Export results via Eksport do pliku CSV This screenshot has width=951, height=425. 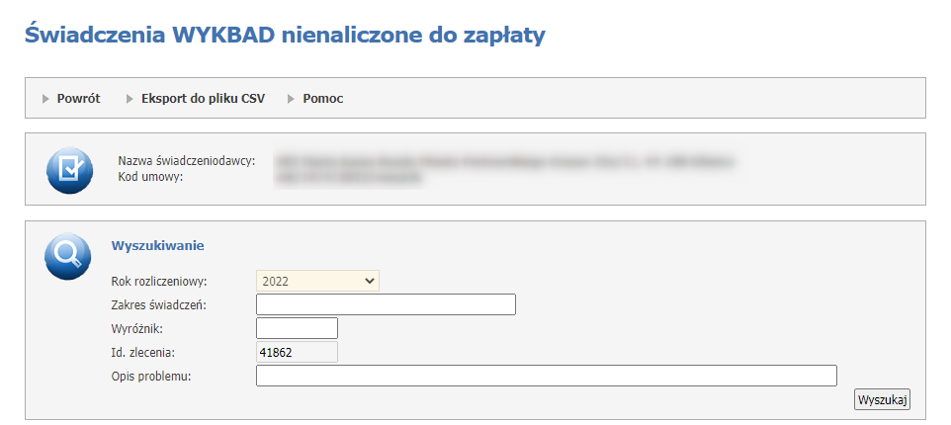(203, 99)
